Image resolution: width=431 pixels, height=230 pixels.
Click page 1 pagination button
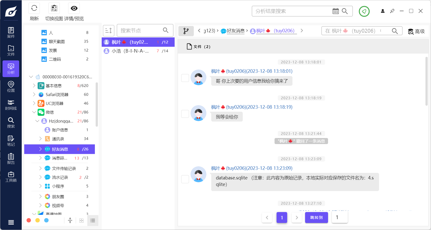click(x=282, y=218)
